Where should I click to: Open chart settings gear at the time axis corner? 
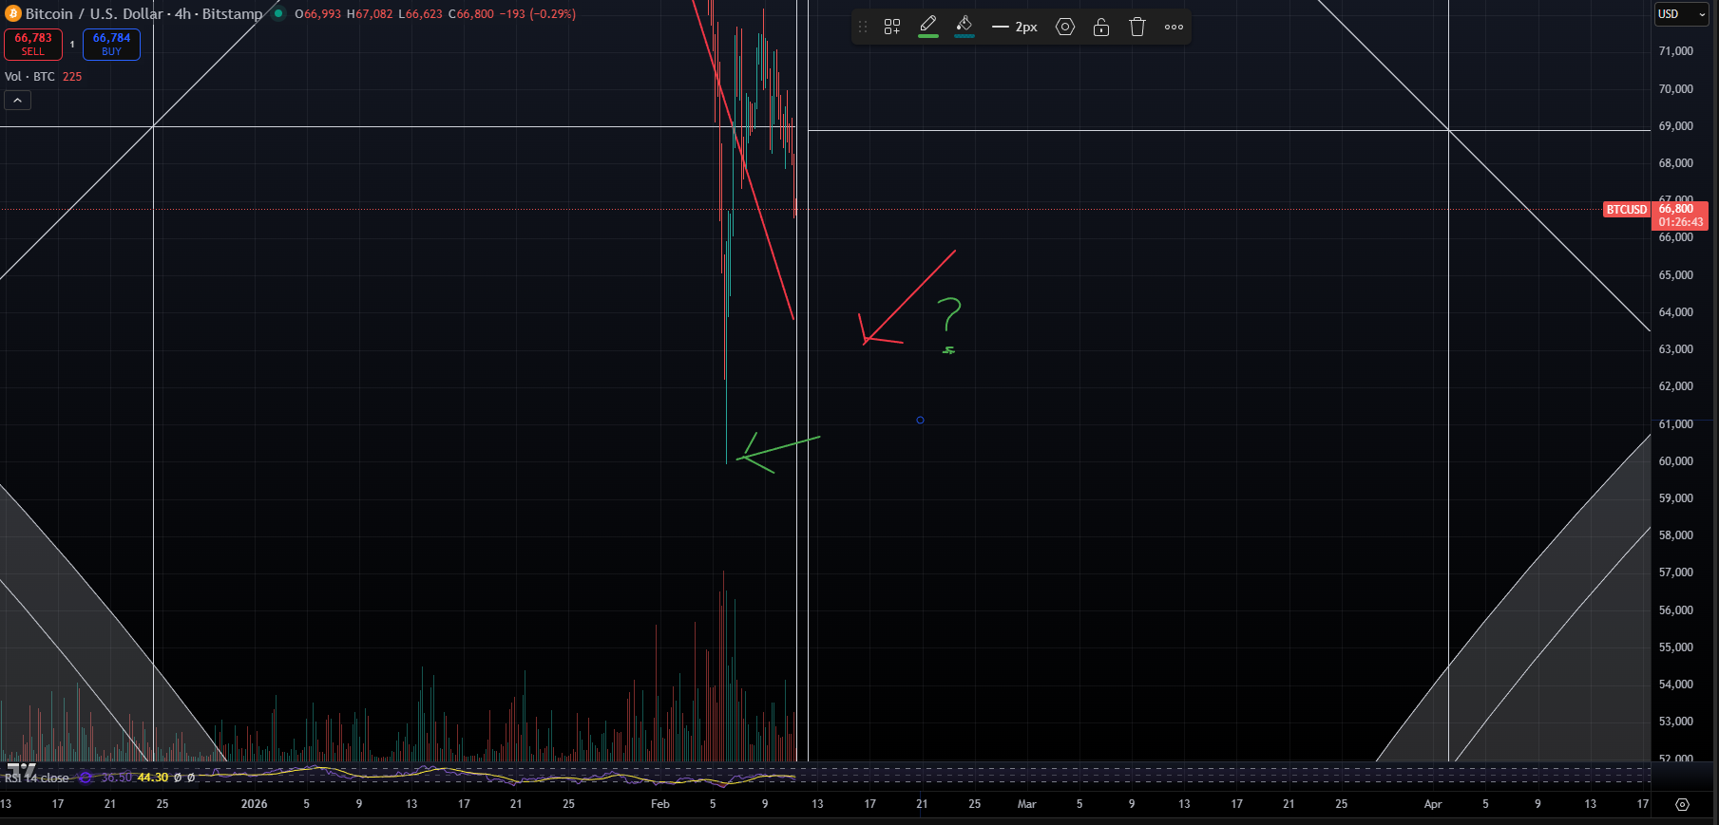1682,804
